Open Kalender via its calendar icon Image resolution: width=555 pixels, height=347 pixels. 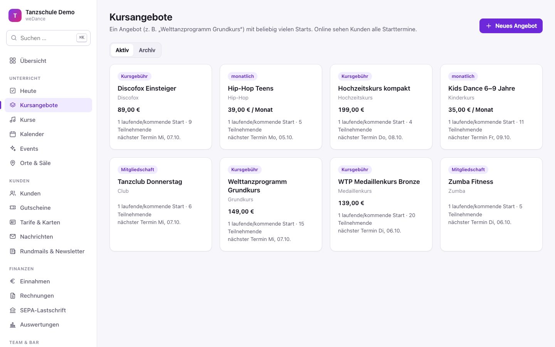(13, 134)
